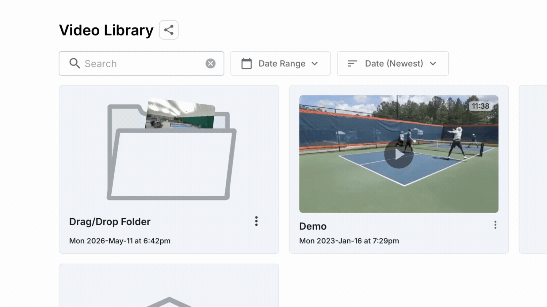Click the share icon beside Video Library

[169, 30]
